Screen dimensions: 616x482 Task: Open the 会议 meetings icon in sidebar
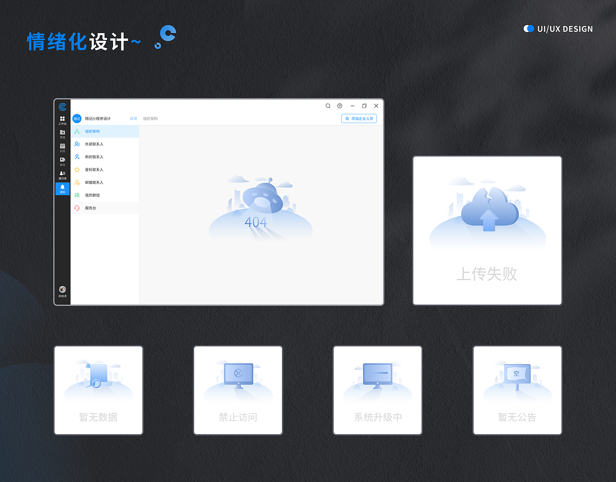62,160
